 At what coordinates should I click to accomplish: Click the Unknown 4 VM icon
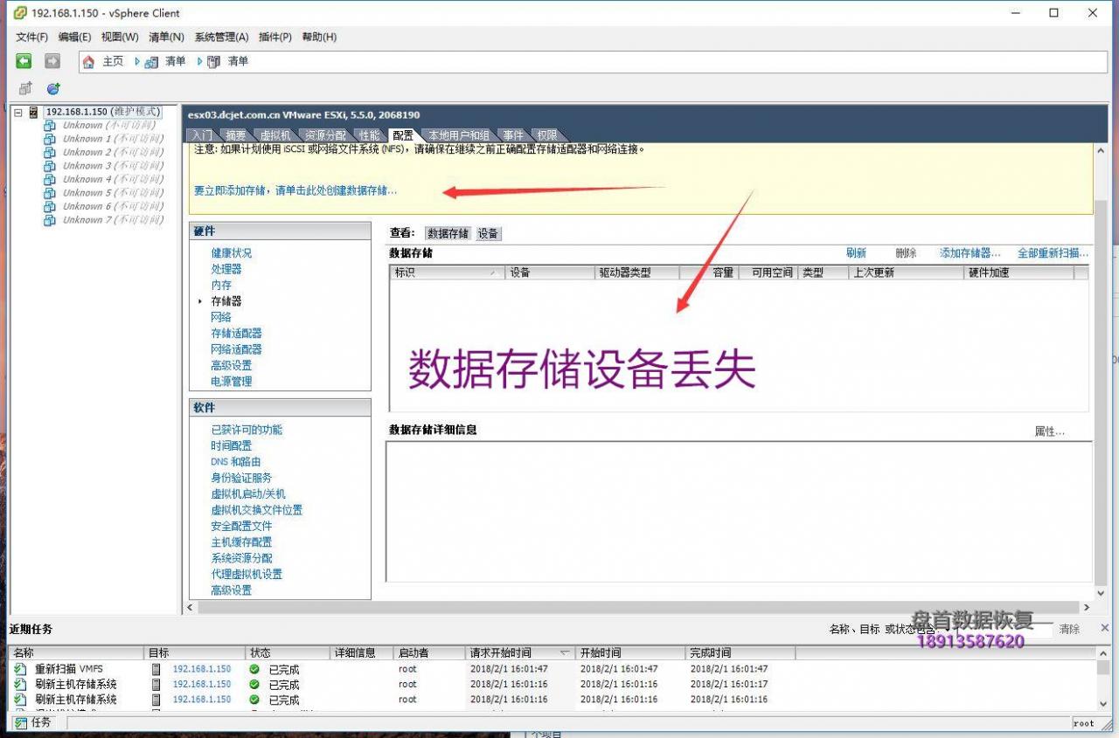tap(50, 180)
